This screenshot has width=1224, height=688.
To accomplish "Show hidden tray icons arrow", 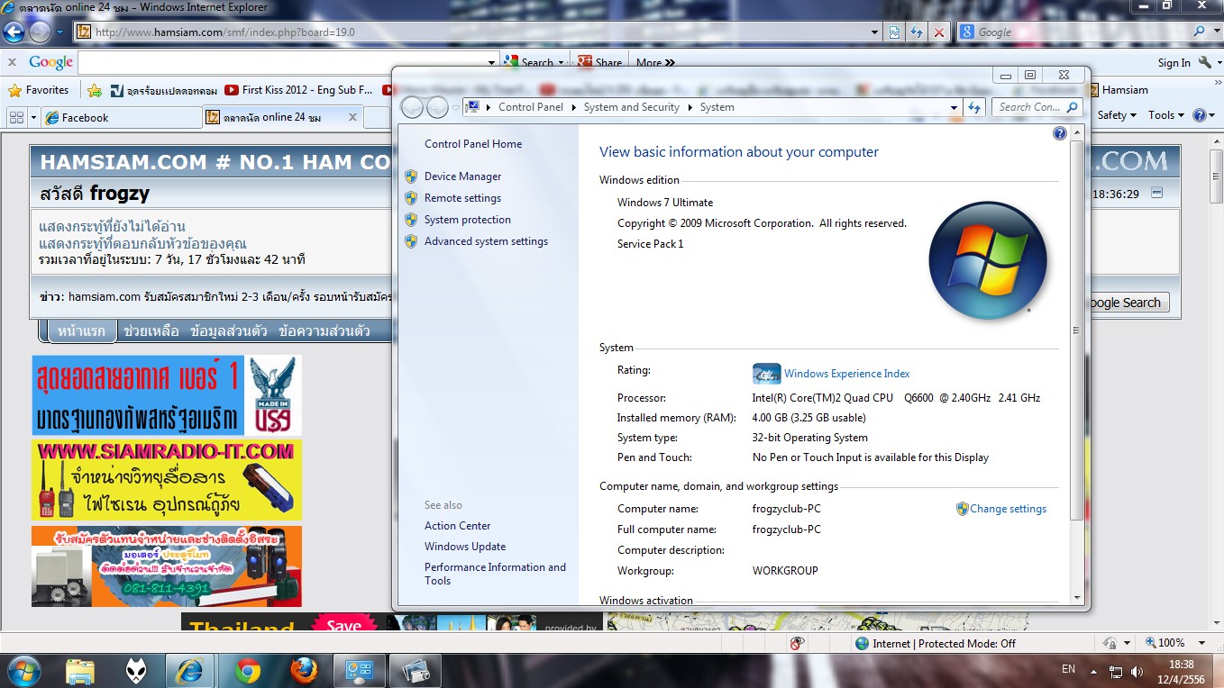I will click(1094, 671).
